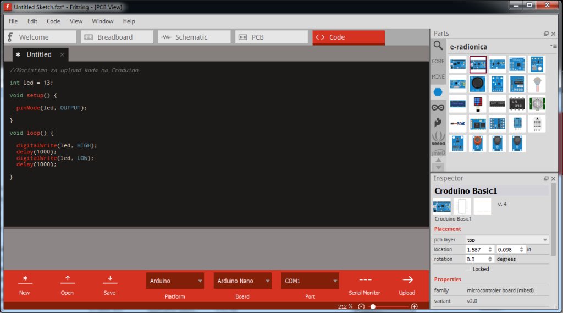The width and height of the screenshot is (563, 313).
Task: Open the Edit menu
Action: [x=32, y=21]
